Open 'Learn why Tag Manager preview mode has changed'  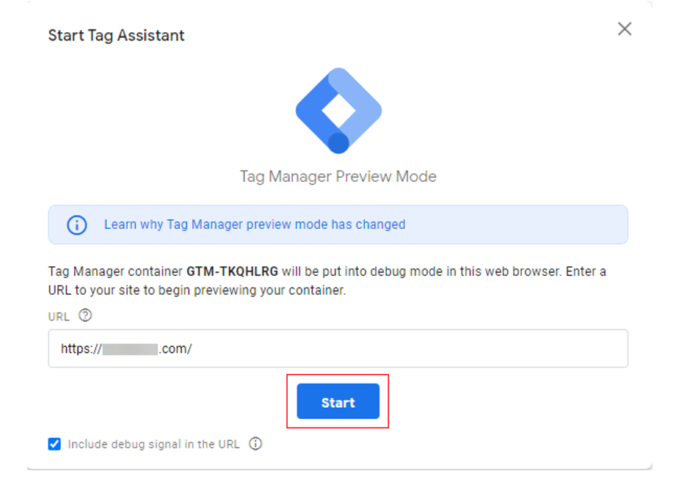point(254,224)
